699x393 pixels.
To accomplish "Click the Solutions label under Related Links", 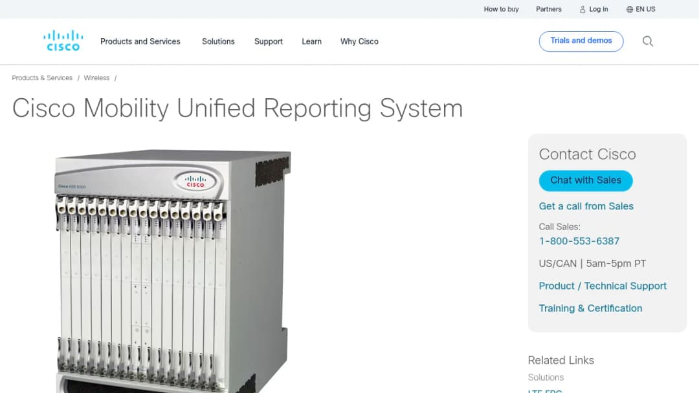I will pos(546,377).
